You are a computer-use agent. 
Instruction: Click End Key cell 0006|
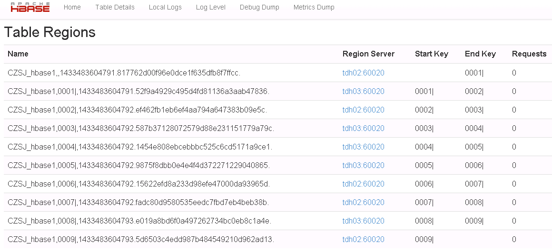coord(474,165)
